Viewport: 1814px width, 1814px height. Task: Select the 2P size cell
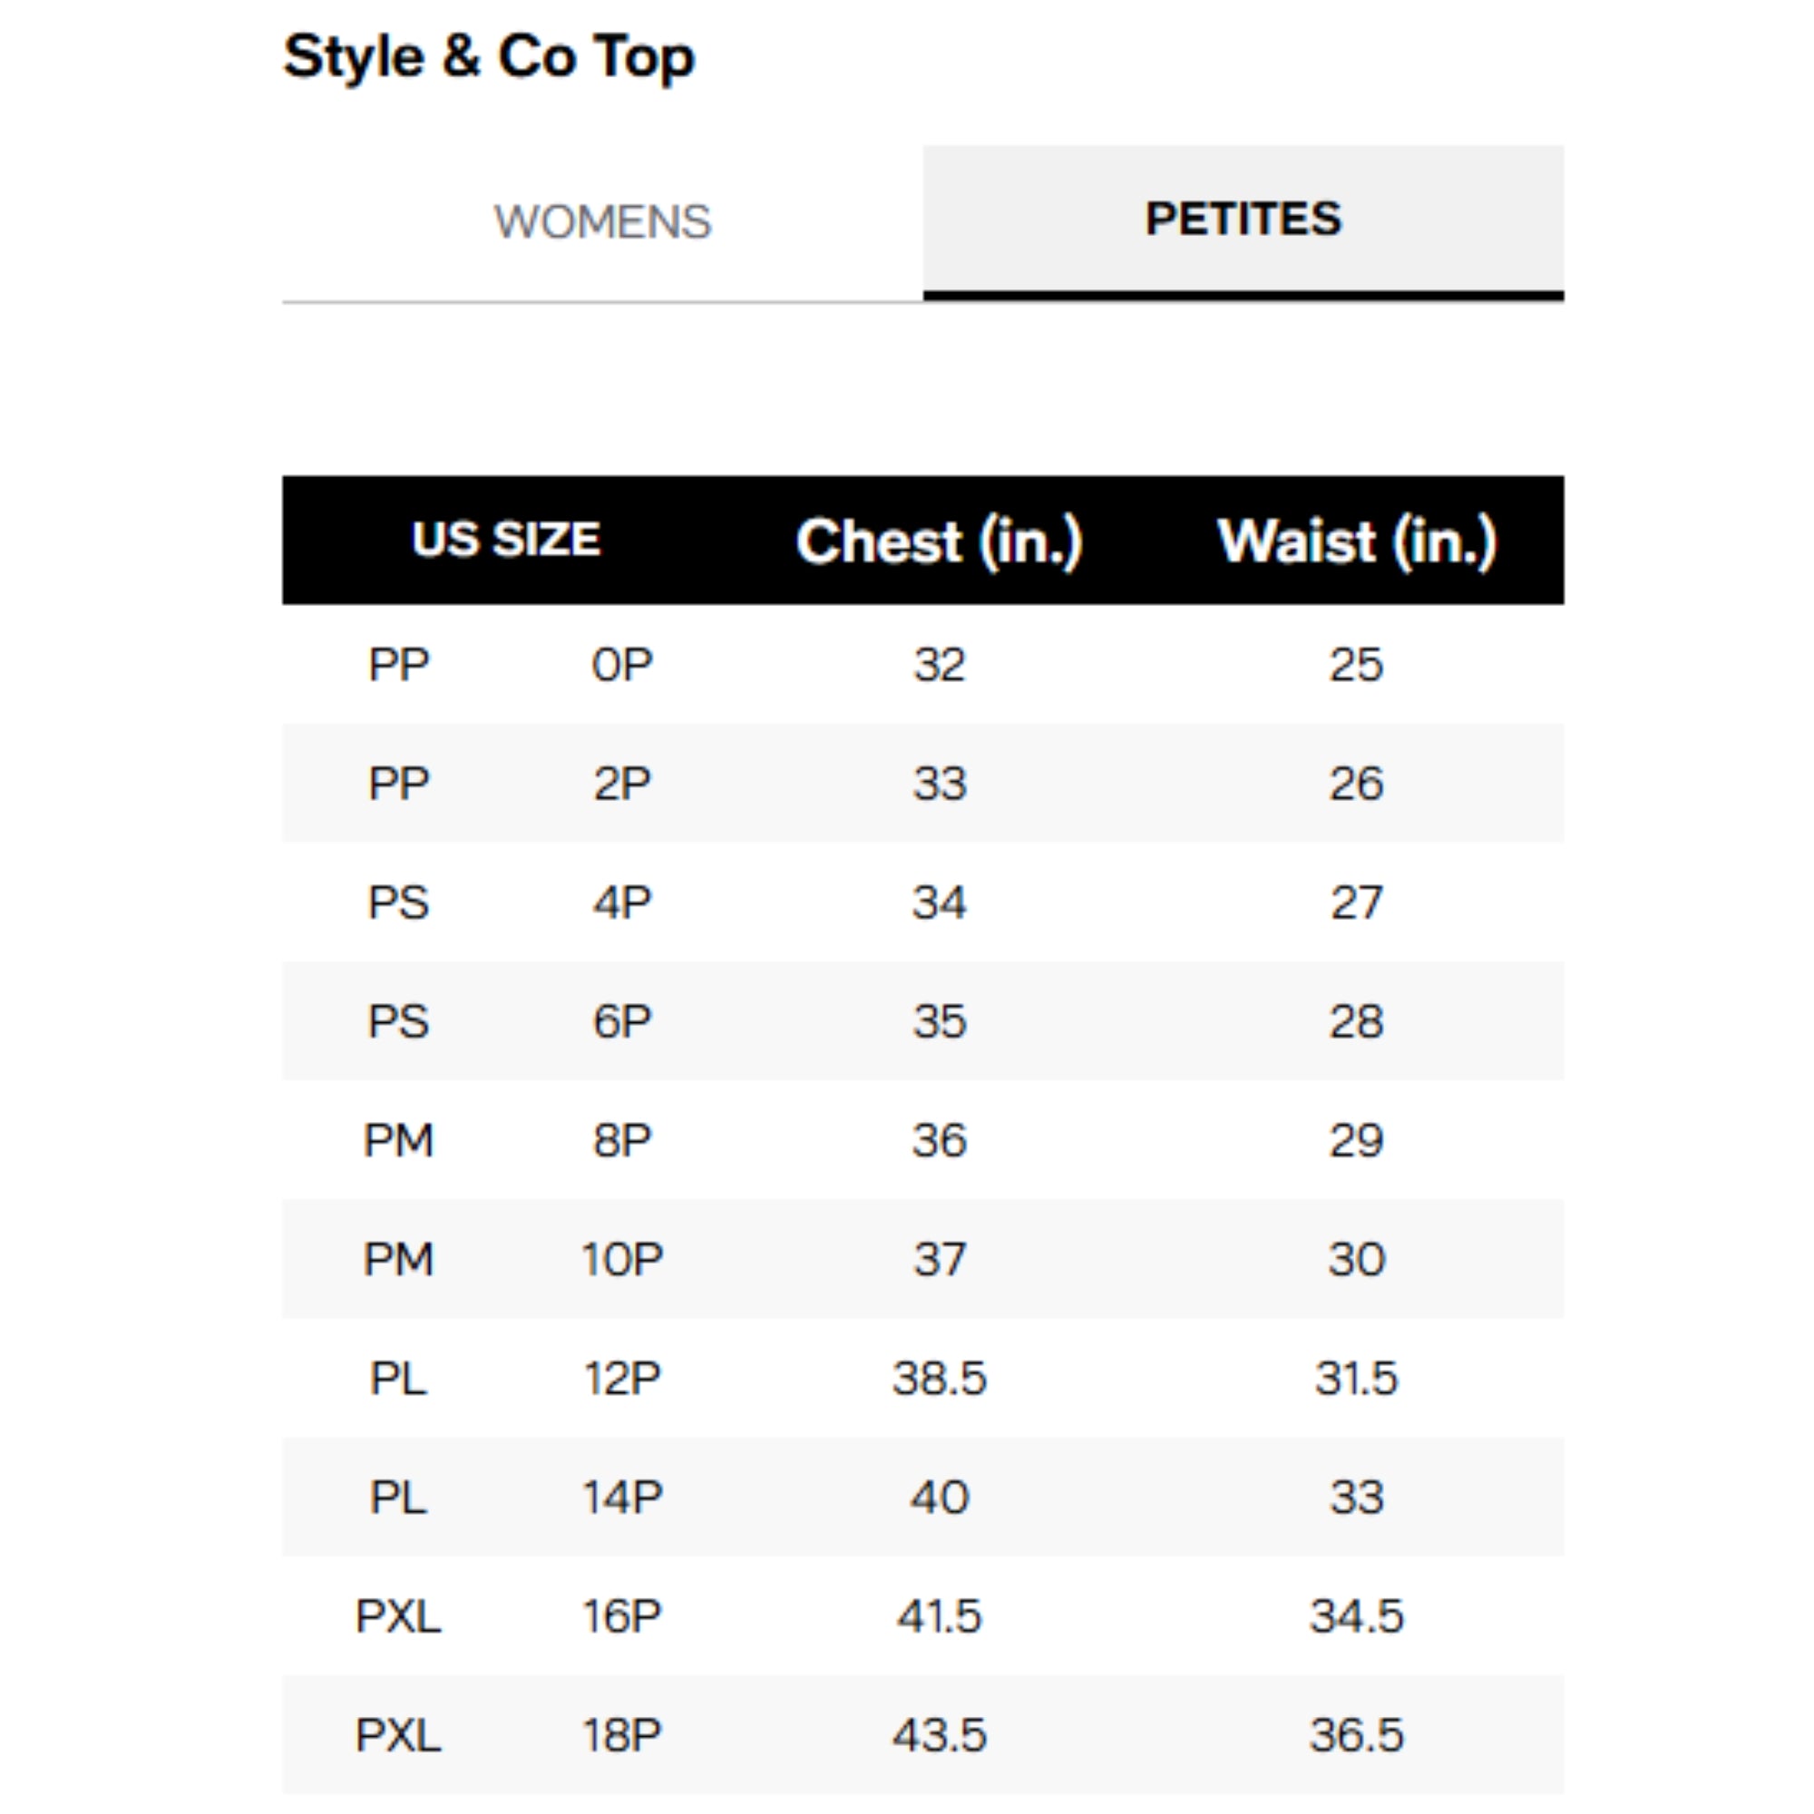pyautogui.click(x=621, y=783)
